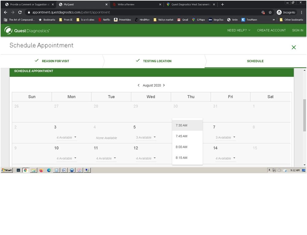This screenshot has width=307, height=235.
Task: Bookmark this page with the star icon
Action: 270,12
